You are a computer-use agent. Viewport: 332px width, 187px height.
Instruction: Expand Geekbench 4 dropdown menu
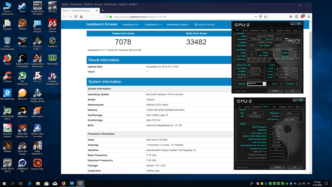tap(131, 25)
